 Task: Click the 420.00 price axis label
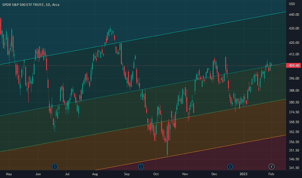[x=294, y=43]
